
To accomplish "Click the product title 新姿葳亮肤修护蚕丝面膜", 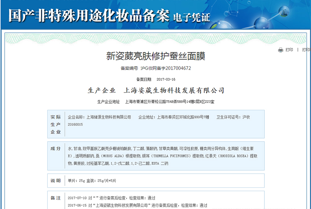I will point(156,56).
